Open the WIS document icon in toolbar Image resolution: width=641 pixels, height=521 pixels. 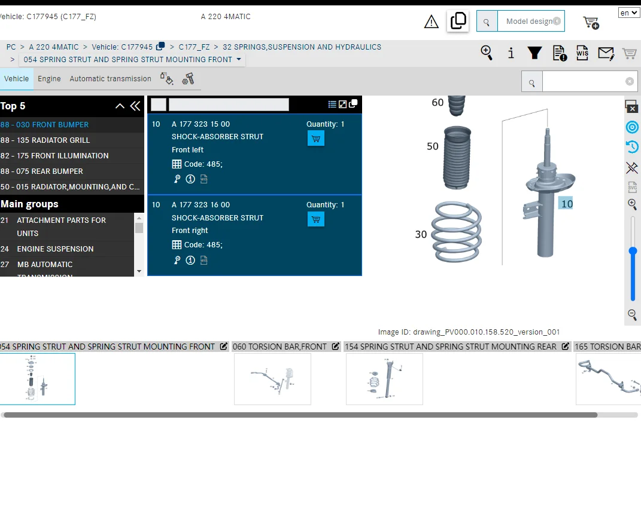582,53
